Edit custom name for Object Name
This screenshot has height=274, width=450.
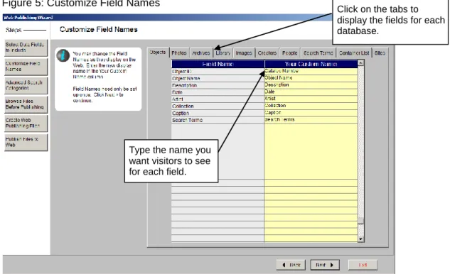pos(311,78)
